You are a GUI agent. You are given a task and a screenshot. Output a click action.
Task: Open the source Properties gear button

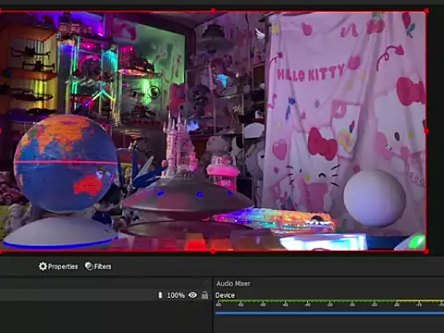tap(58, 266)
